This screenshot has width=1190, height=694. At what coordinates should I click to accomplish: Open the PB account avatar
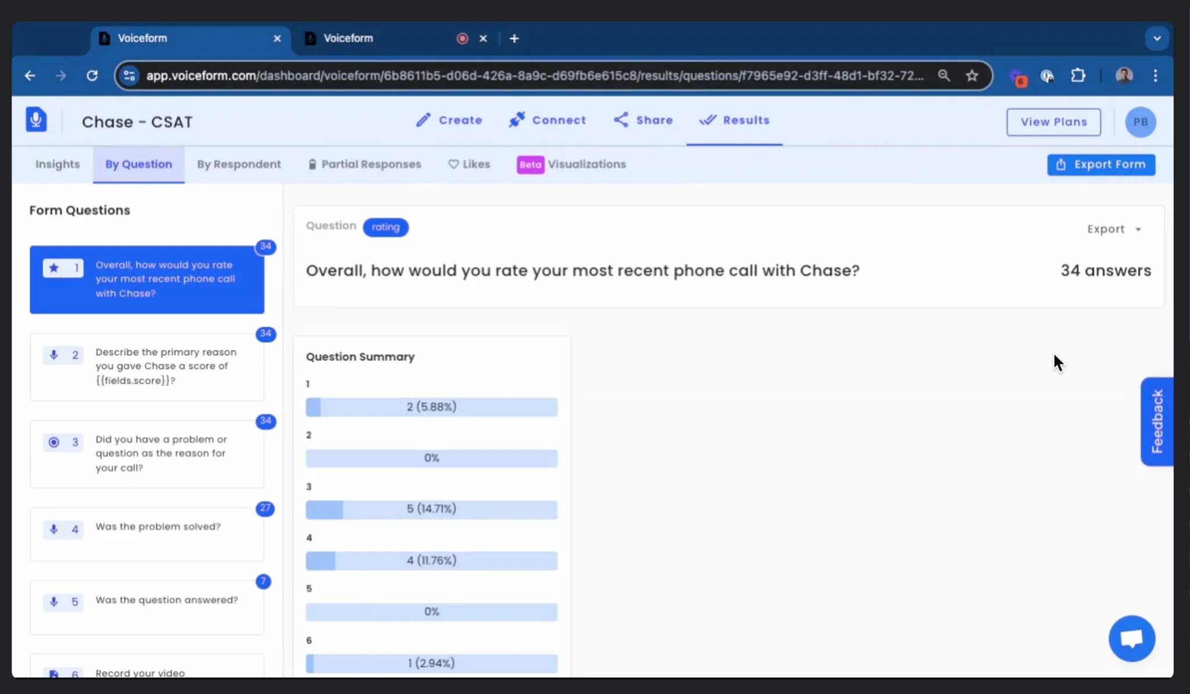click(x=1140, y=122)
